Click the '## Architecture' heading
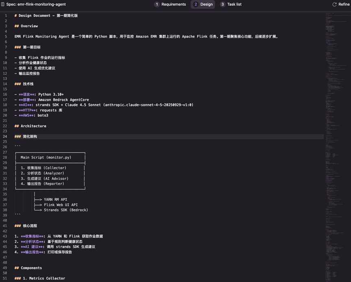The height and width of the screenshot is (282, 351). tap(31, 126)
